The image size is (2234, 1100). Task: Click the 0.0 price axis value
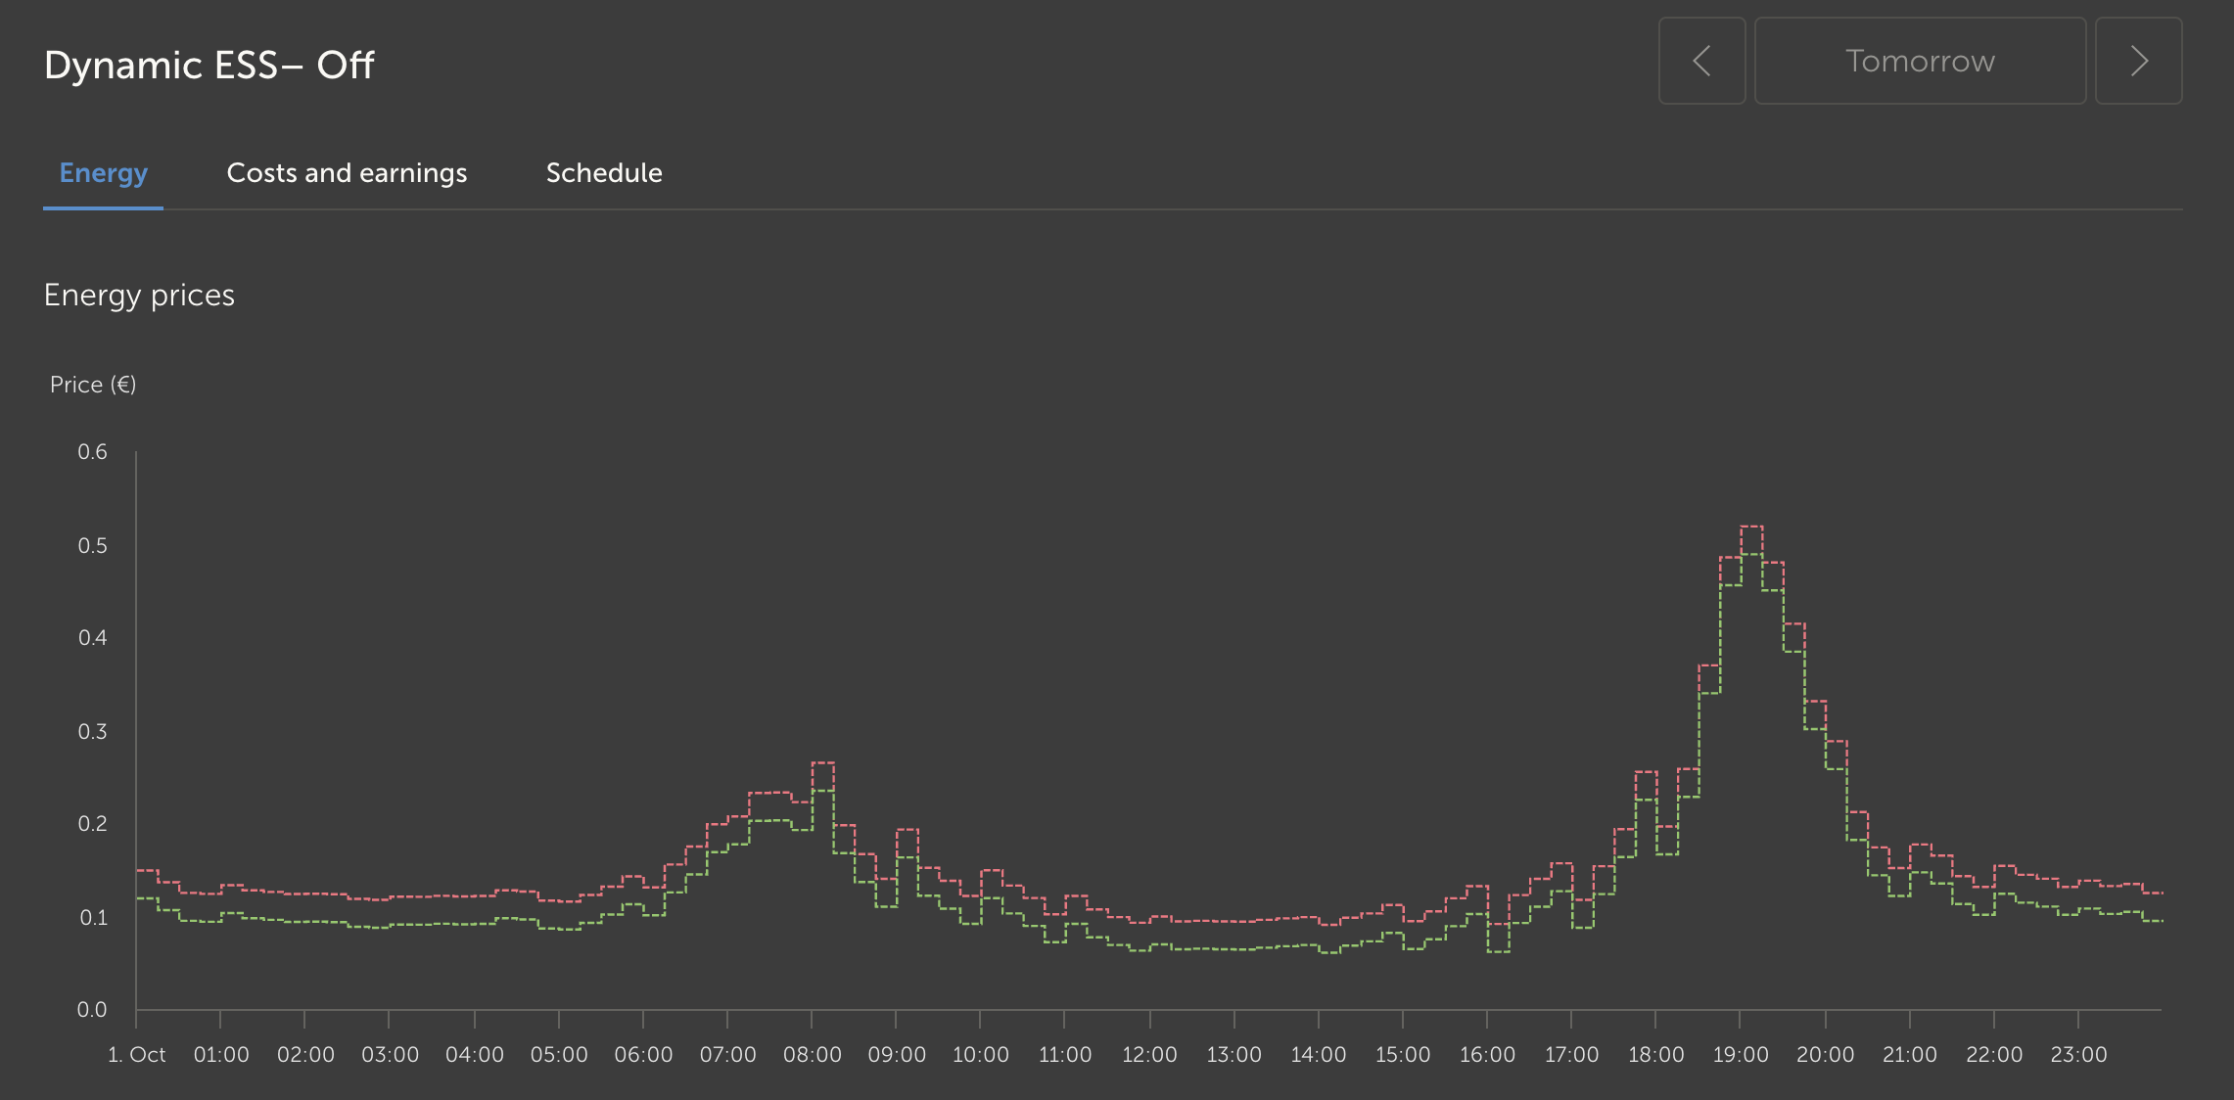[x=92, y=1010]
